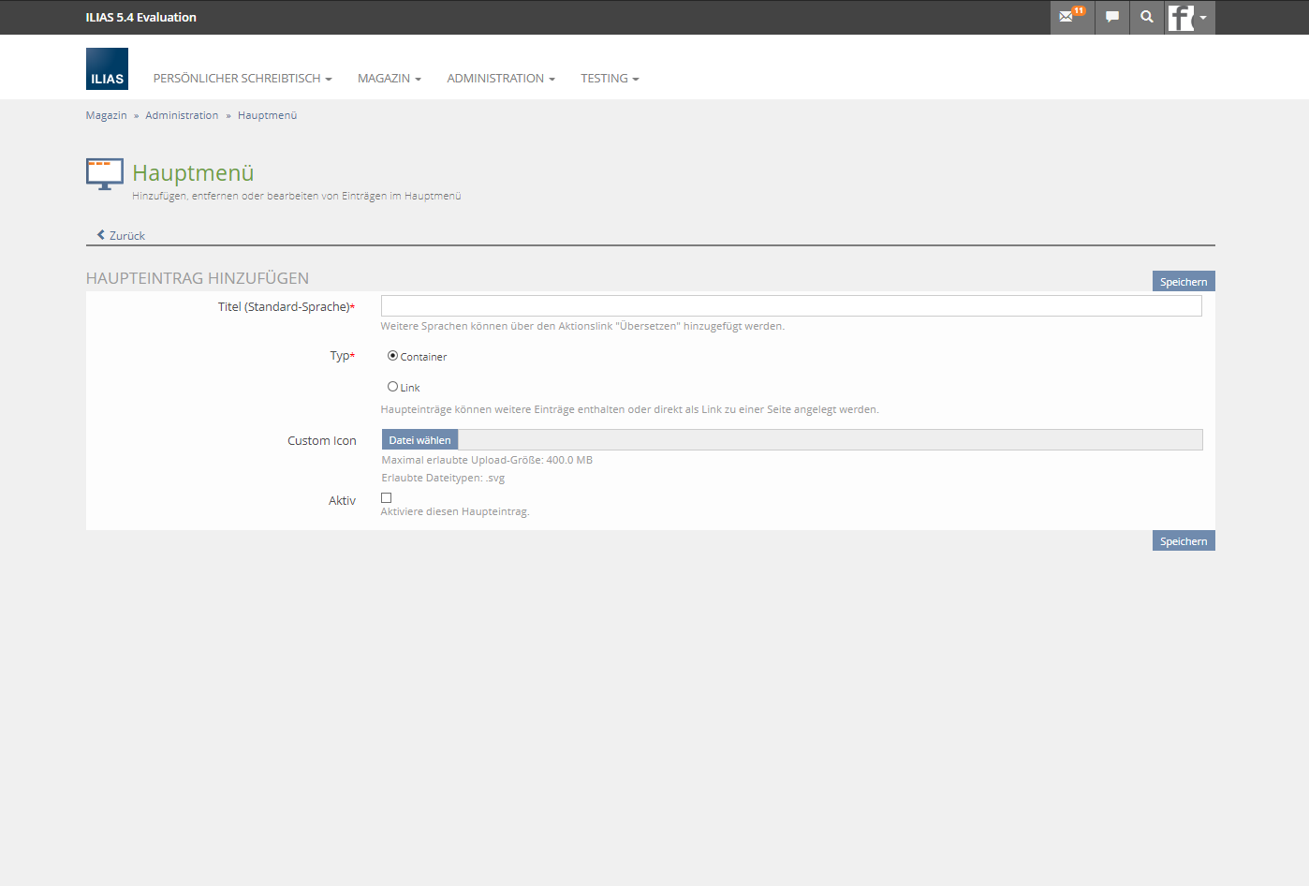Click the user avatar icon
1309x886 pixels.
coord(1182,17)
